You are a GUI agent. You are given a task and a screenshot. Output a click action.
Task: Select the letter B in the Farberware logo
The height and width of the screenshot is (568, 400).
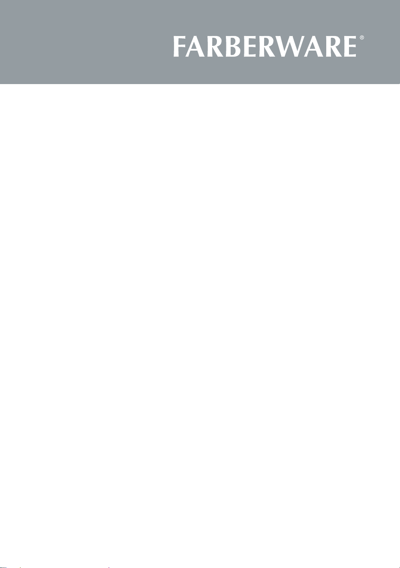coord(232,47)
